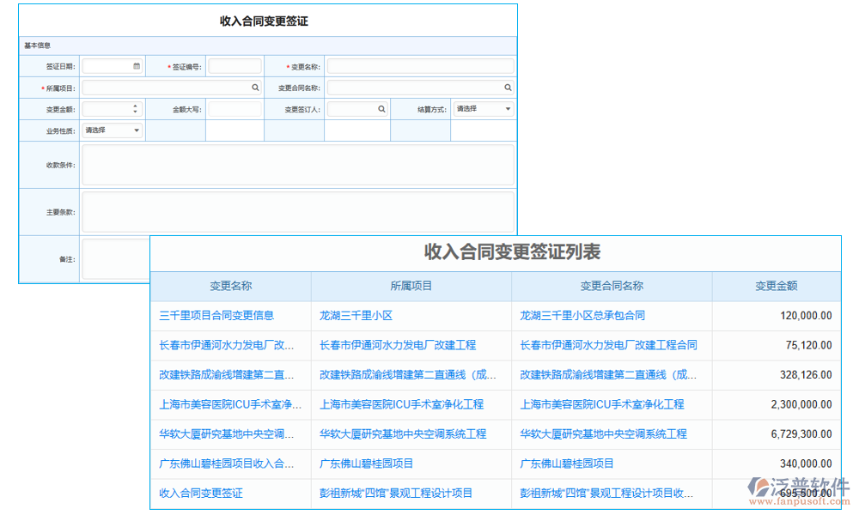The image size is (859, 515).
Task: Click the 所属项目 search magnifier icon
Action: click(x=254, y=87)
